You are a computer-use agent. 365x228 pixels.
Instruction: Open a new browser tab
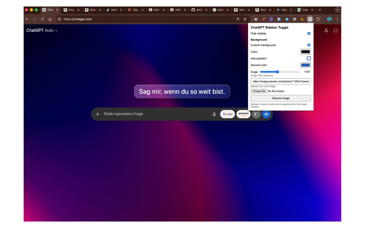click(x=320, y=10)
